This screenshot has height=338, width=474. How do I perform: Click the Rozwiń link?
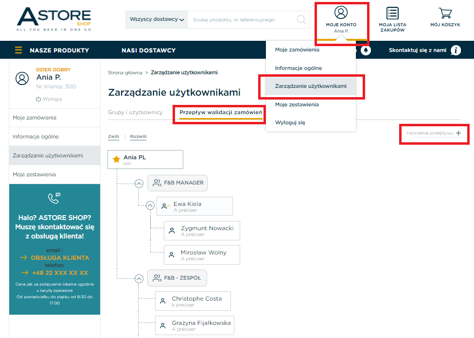138,136
